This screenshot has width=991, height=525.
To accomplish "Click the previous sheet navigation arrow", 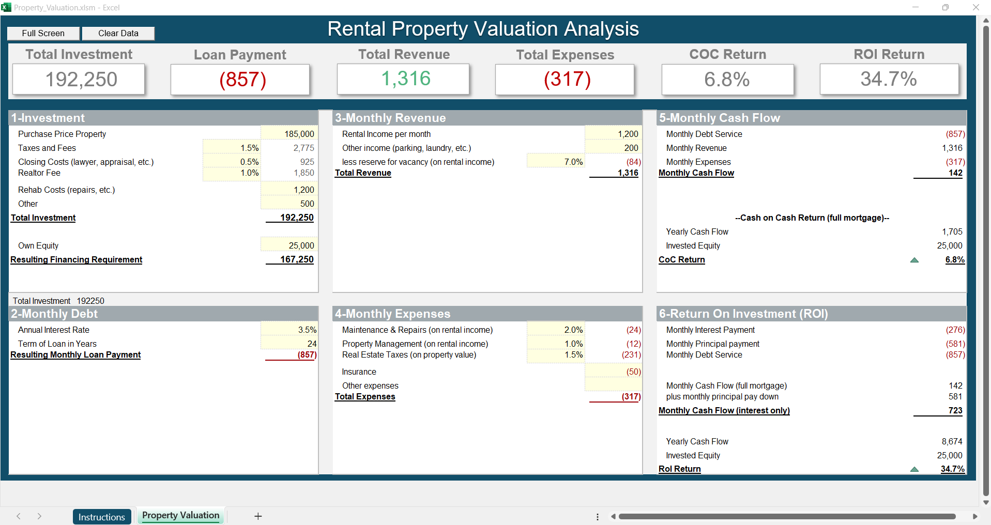I will point(19,516).
